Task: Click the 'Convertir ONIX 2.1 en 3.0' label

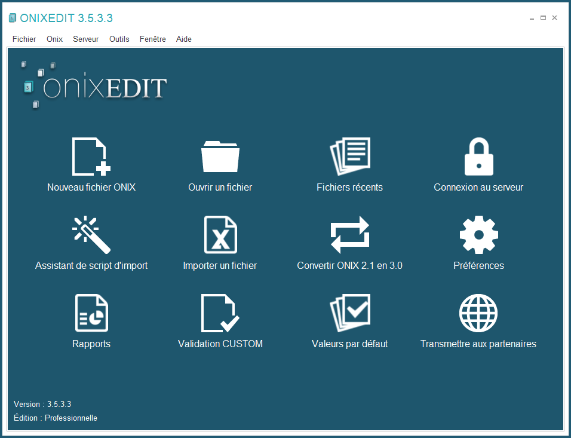Action: pyautogui.click(x=349, y=266)
